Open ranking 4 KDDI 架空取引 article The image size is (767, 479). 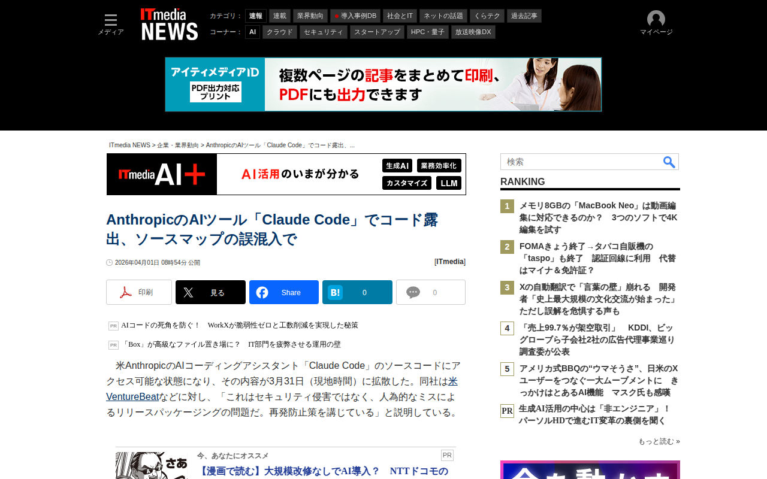pos(597,340)
